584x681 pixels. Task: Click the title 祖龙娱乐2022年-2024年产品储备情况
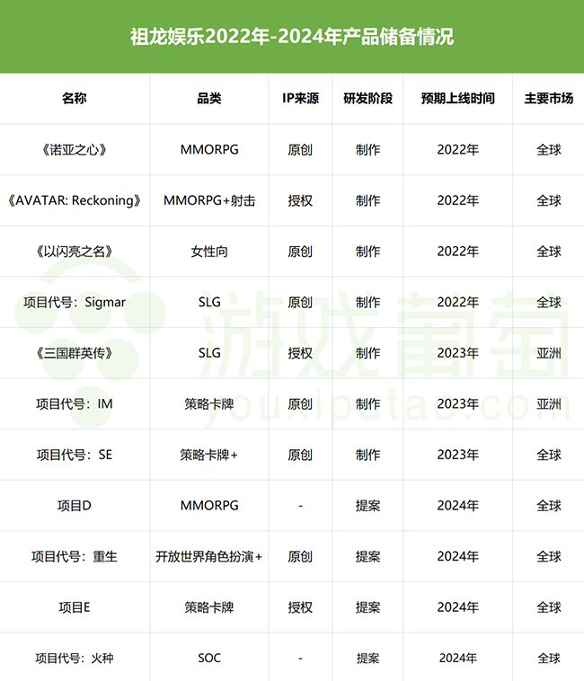tap(292, 37)
